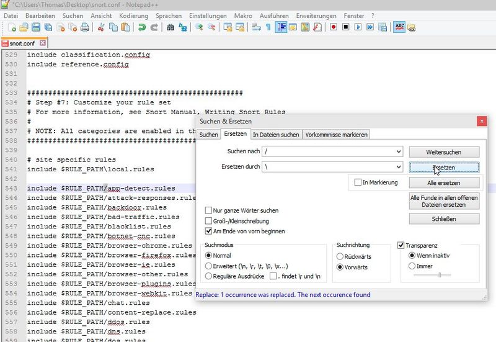Image resolution: width=496 pixels, height=342 pixels.
Task: Switch to 'Vorkommnisse markieren' tab
Action: pos(336,135)
